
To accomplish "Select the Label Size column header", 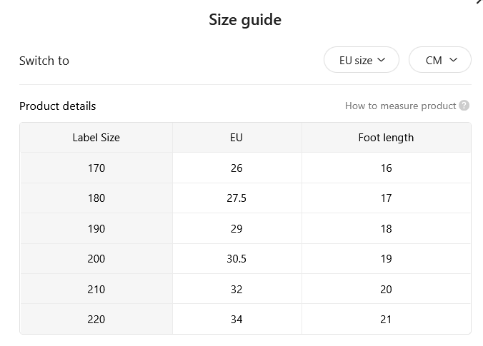I will 96,138.
